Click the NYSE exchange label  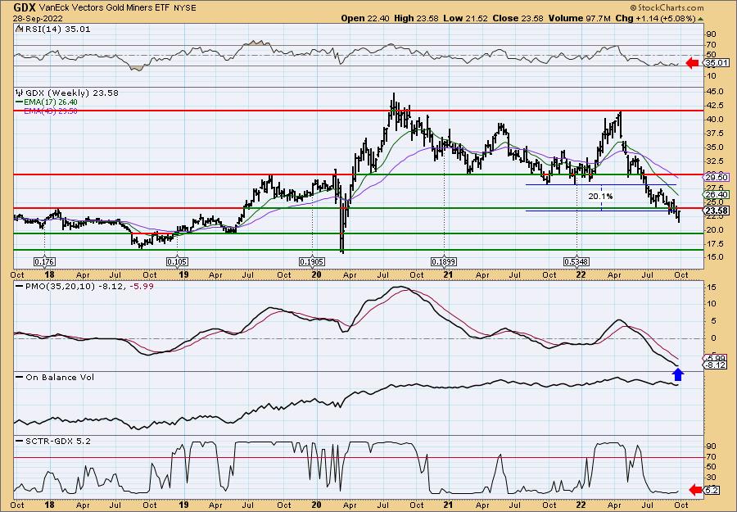pos(184,8)
